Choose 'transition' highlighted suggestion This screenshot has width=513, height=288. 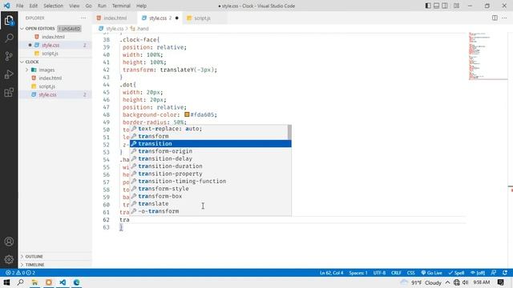pos(210,144)
